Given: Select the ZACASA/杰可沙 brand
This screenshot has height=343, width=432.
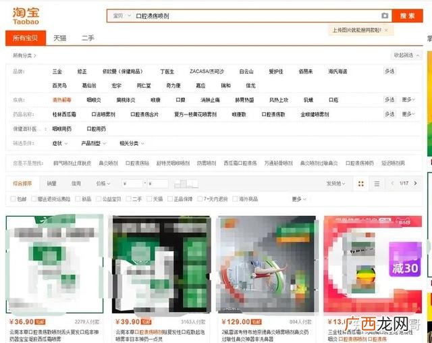Looking at the screenshot, I should click(x=207, y=72).
